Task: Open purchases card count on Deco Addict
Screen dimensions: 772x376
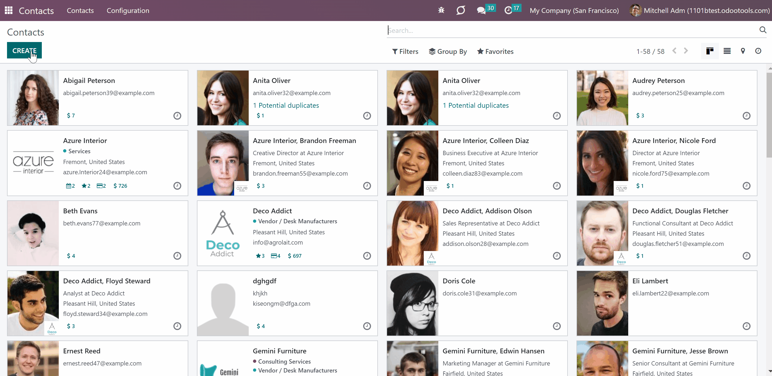Action: point(276,256)
